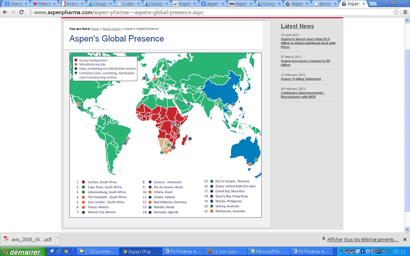Select map marker 7 at Mexico City

tap(80, 108)
